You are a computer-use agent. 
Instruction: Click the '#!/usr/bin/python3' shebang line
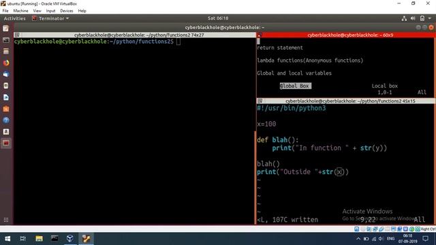[x=291, y=108]
